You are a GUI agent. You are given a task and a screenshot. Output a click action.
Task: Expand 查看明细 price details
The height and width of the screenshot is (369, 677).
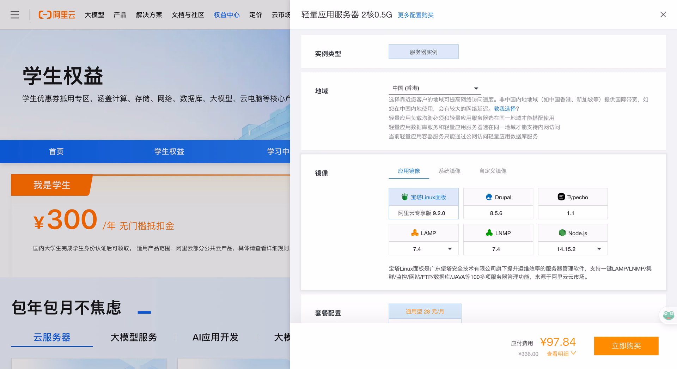click(561, 354)
